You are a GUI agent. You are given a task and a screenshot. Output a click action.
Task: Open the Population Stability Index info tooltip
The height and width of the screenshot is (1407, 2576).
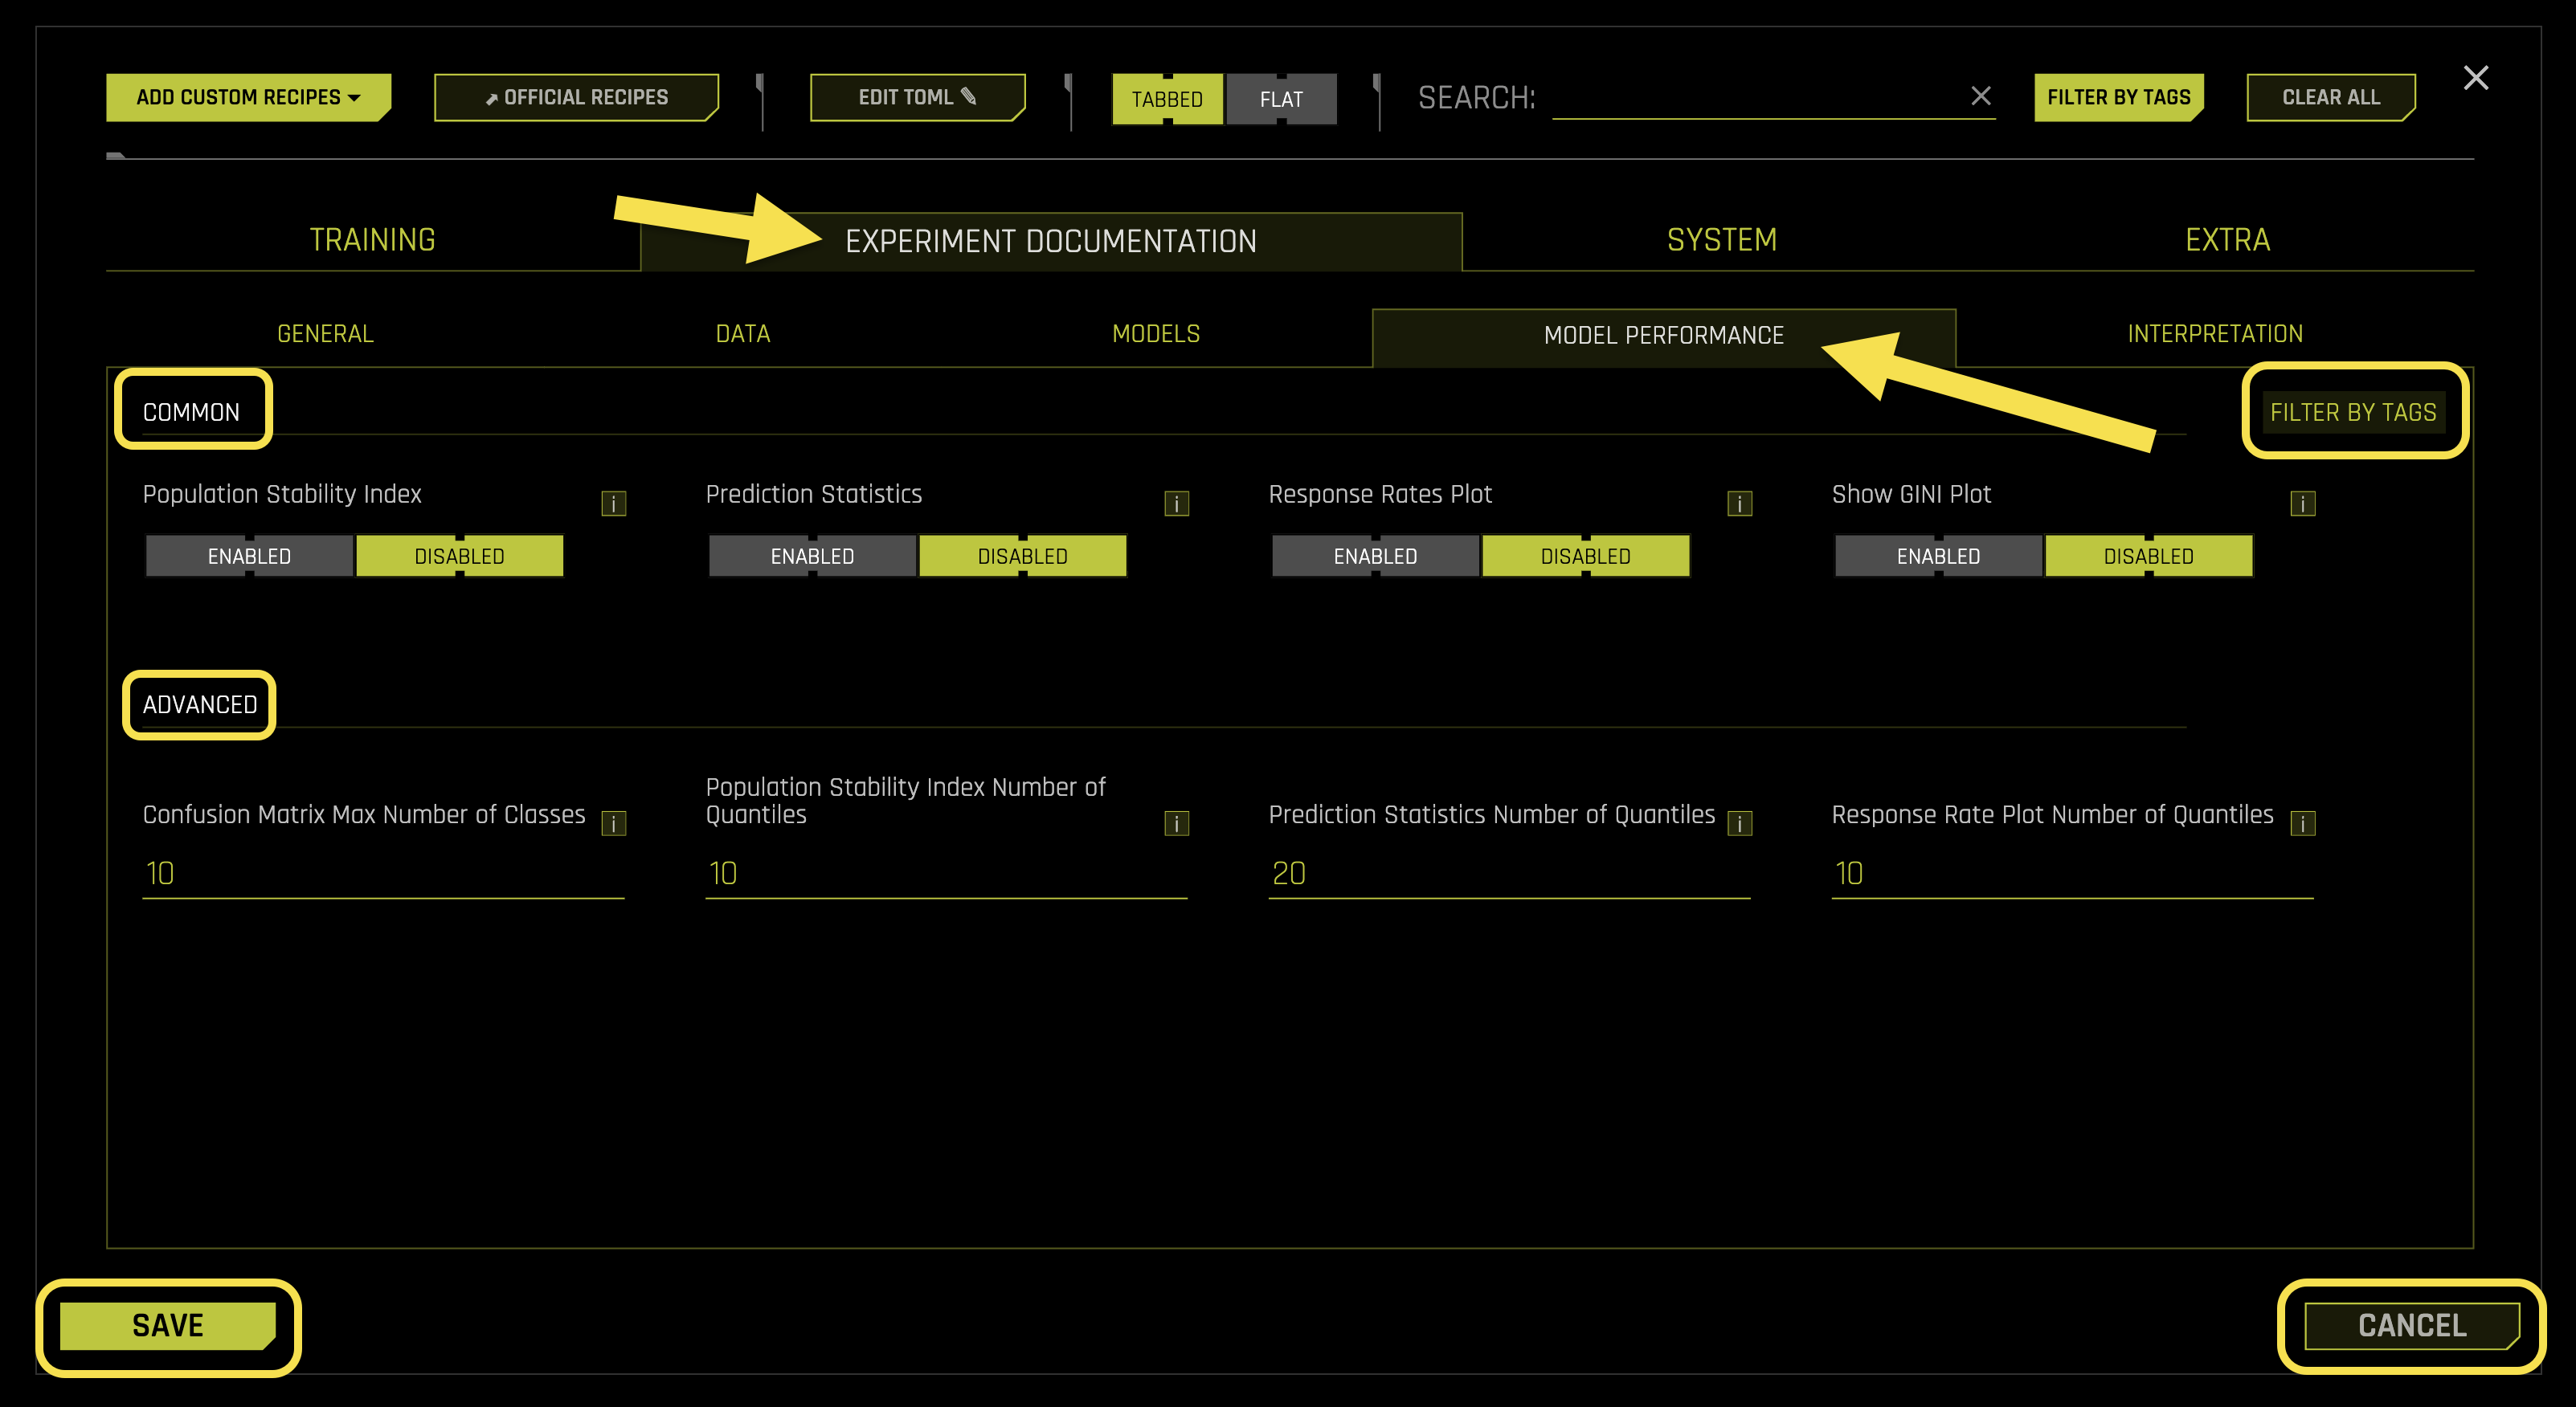614,504
